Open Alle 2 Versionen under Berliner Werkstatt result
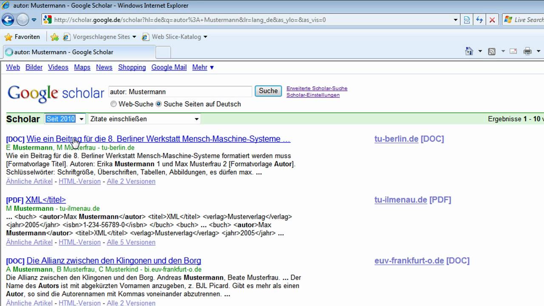Image resolution: width=544 pixels, height=306 pixels. 131,181
